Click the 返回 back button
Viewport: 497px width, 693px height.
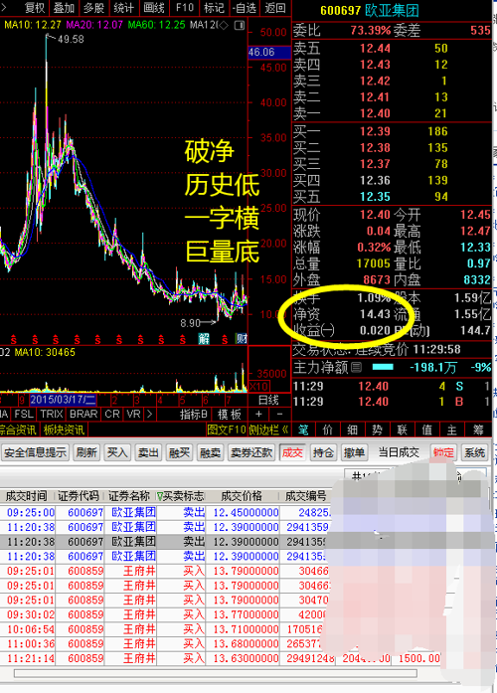point(275,8)
